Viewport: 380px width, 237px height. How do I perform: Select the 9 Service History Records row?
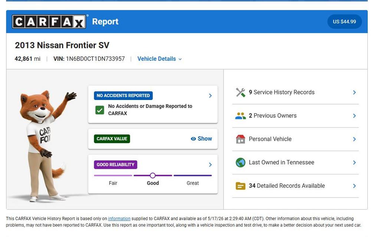click(295, 92)
